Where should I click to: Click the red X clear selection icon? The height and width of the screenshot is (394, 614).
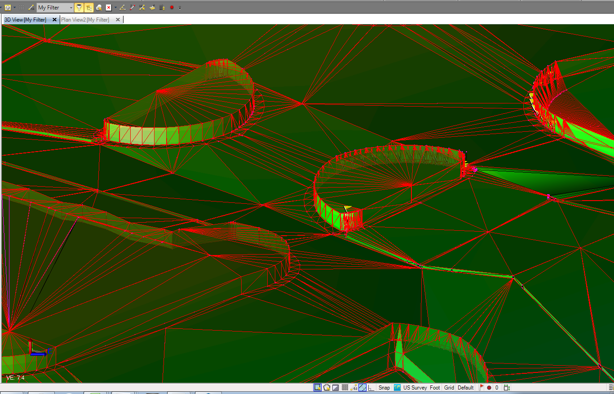[x=109, y=8]
